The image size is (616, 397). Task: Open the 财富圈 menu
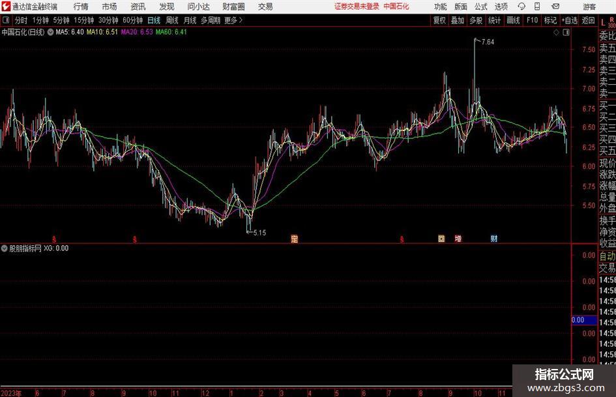pyautogui.click(x=233, y=7)
